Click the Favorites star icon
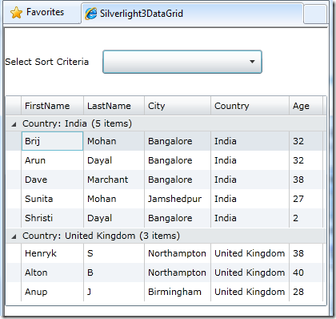This screenshot has height=319, width=336. [x=16, y=13]
